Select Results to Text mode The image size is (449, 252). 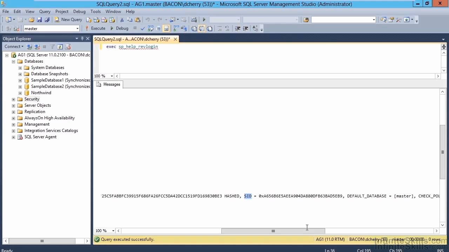click(x=194, y=28)
